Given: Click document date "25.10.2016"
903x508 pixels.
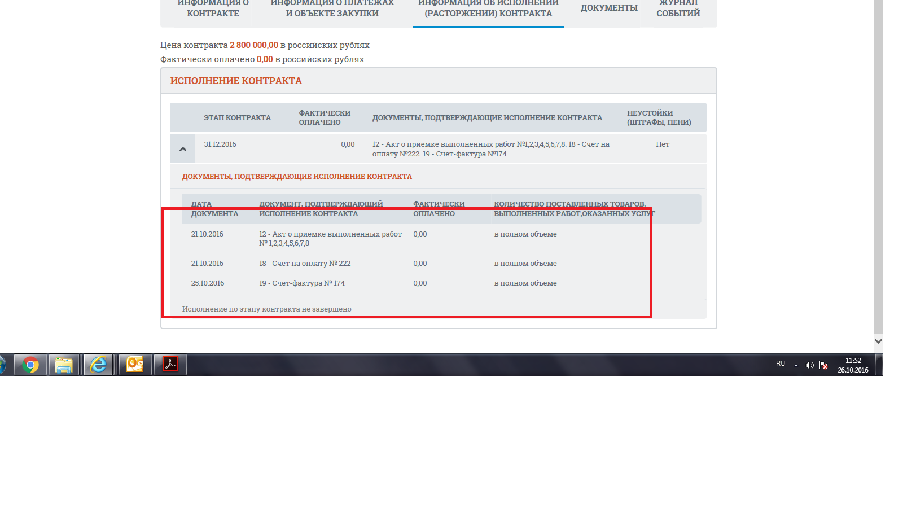Looking at the screenshot, I should click(x=208, y=283).
